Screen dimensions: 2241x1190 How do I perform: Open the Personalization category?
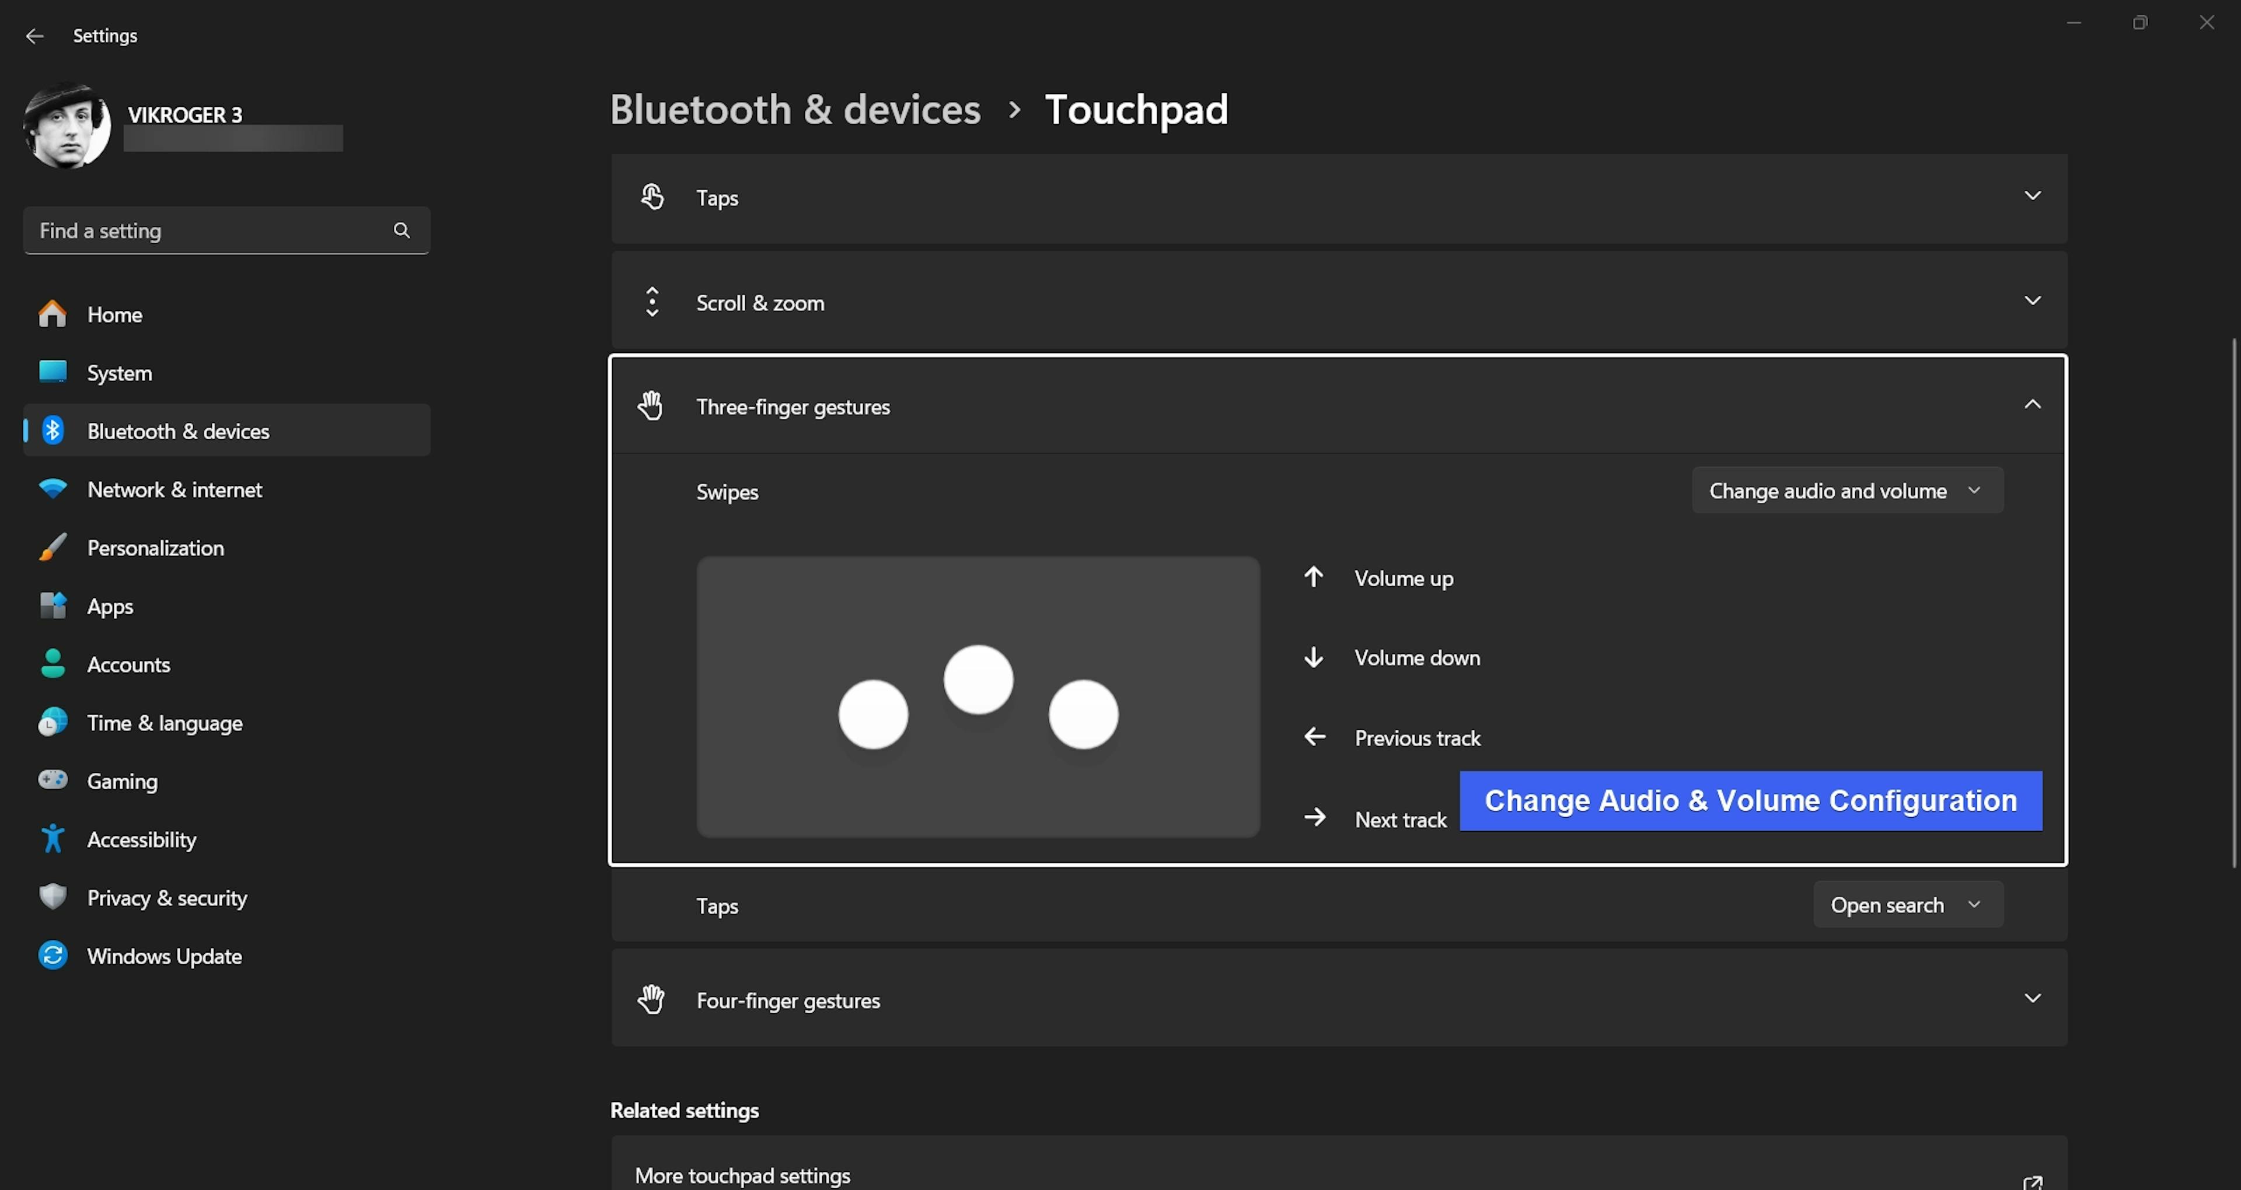pyautogui.click(x=155, y=548)
